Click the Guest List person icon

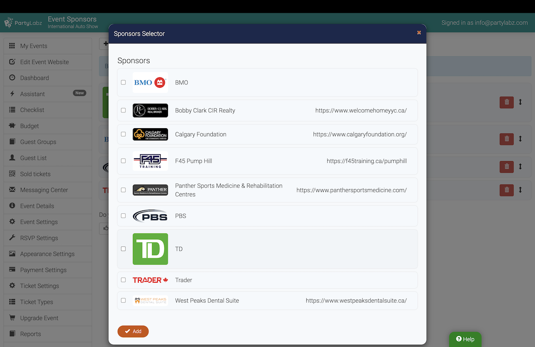pyautogui.click(x=12, y=158)
